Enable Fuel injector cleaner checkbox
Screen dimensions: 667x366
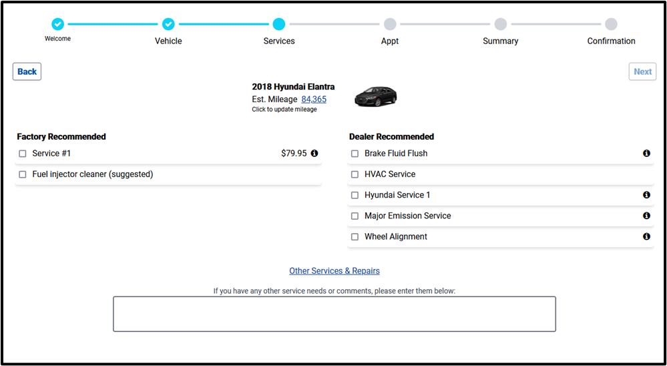pos(23,174)
